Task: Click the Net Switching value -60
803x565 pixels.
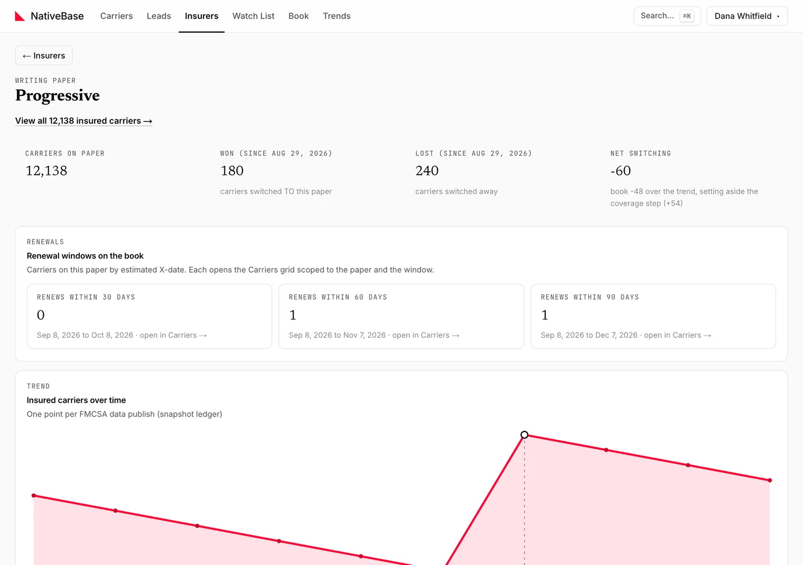Action: 621,171
